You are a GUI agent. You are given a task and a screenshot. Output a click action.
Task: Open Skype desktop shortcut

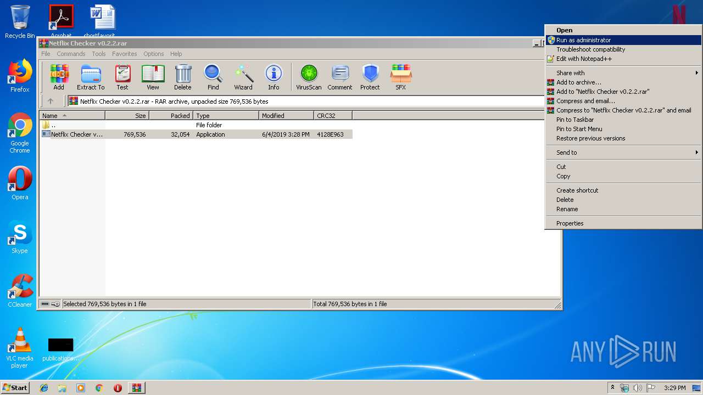pos(20,237)
